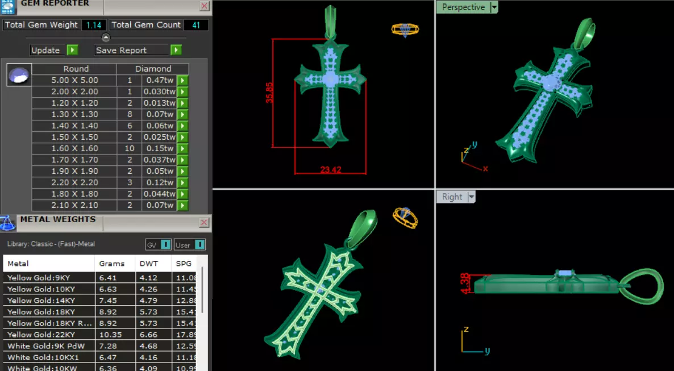Viewport: 674px width, 371px height.
Task: Click the 23.42 width dimension label
Action: coord(331,170)
